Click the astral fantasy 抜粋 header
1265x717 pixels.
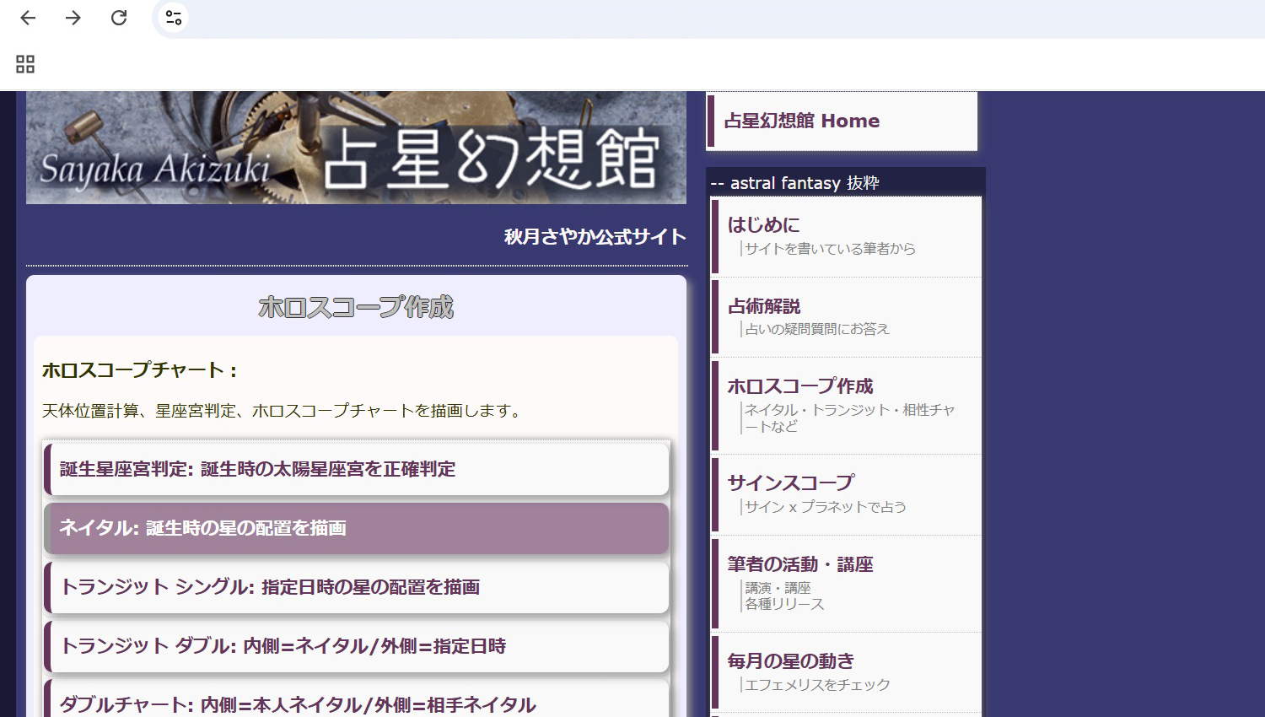pos(794,183)
